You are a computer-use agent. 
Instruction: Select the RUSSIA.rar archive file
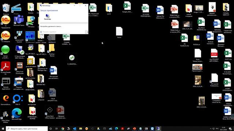click(x=197, y=40)
